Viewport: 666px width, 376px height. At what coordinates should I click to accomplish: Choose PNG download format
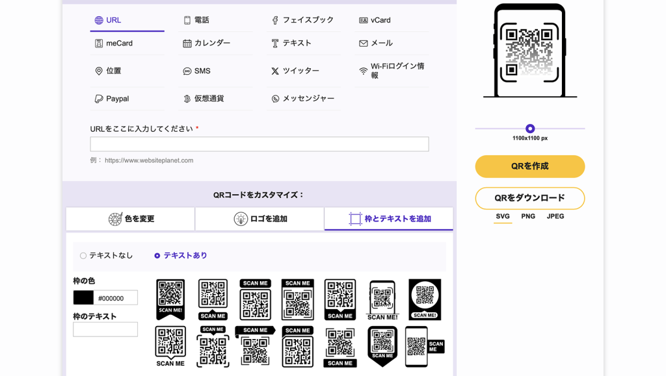coord(528,216)
